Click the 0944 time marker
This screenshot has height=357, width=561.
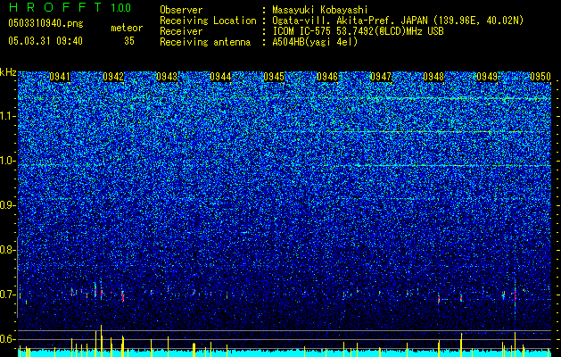coord(220,77)
